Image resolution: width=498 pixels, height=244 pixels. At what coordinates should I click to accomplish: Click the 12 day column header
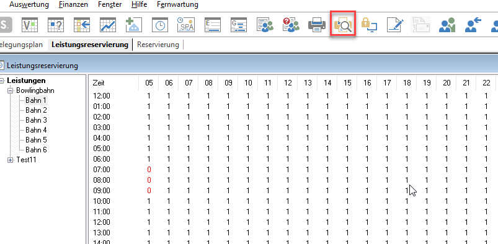[288, 83]
